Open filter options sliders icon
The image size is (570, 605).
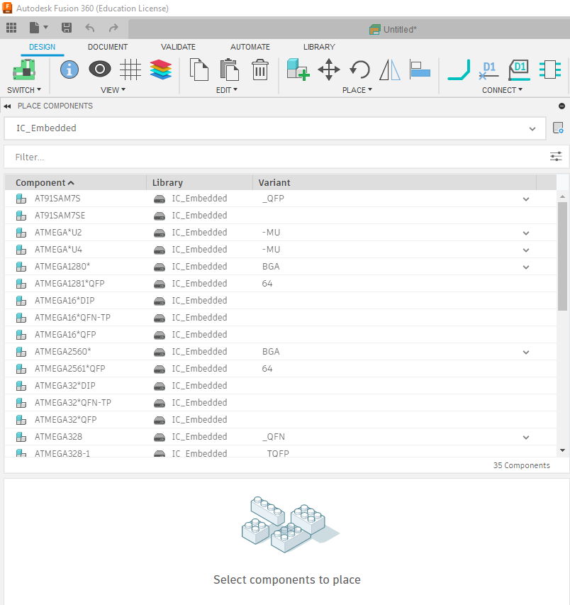coord(556,157)
